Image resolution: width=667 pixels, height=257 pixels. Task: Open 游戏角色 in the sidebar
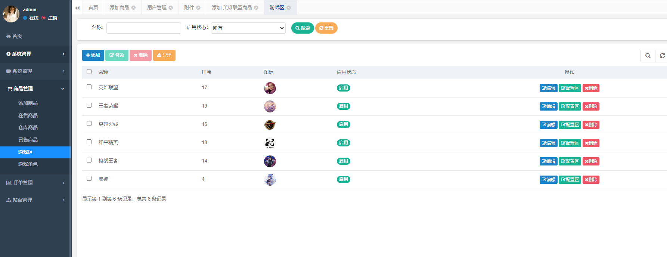point(28,164)
